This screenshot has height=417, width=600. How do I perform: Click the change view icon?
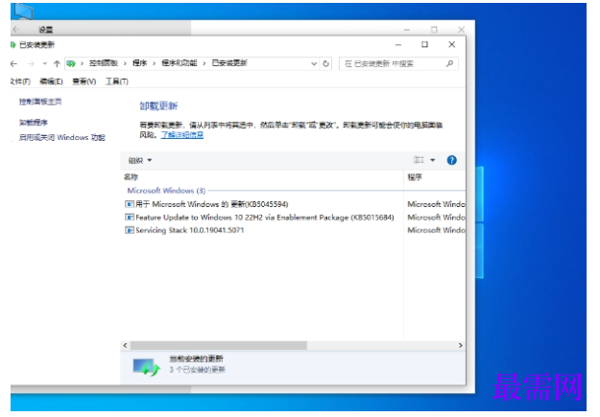click(x=419, y=160)
